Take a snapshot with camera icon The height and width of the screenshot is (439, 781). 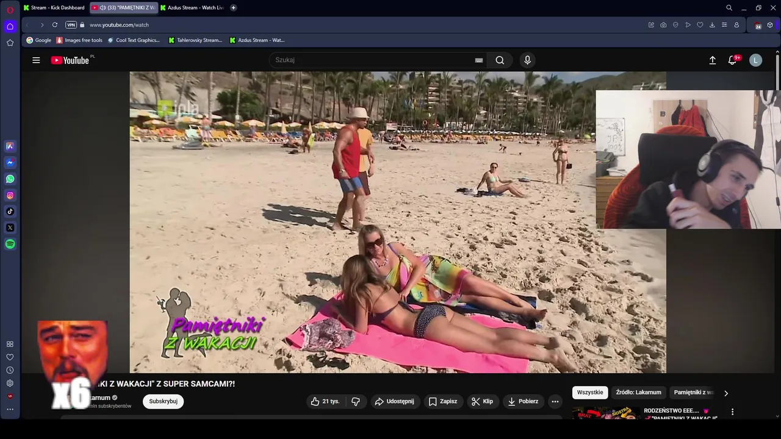(x=663, y=25)
